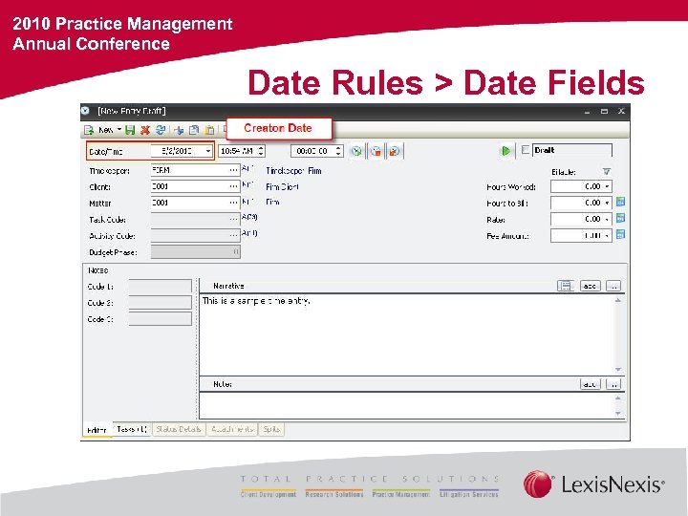The height and width of the screenshot is (516, 688).
Task: Open the Matter lookup ellipsis
Action: (233, 203)
